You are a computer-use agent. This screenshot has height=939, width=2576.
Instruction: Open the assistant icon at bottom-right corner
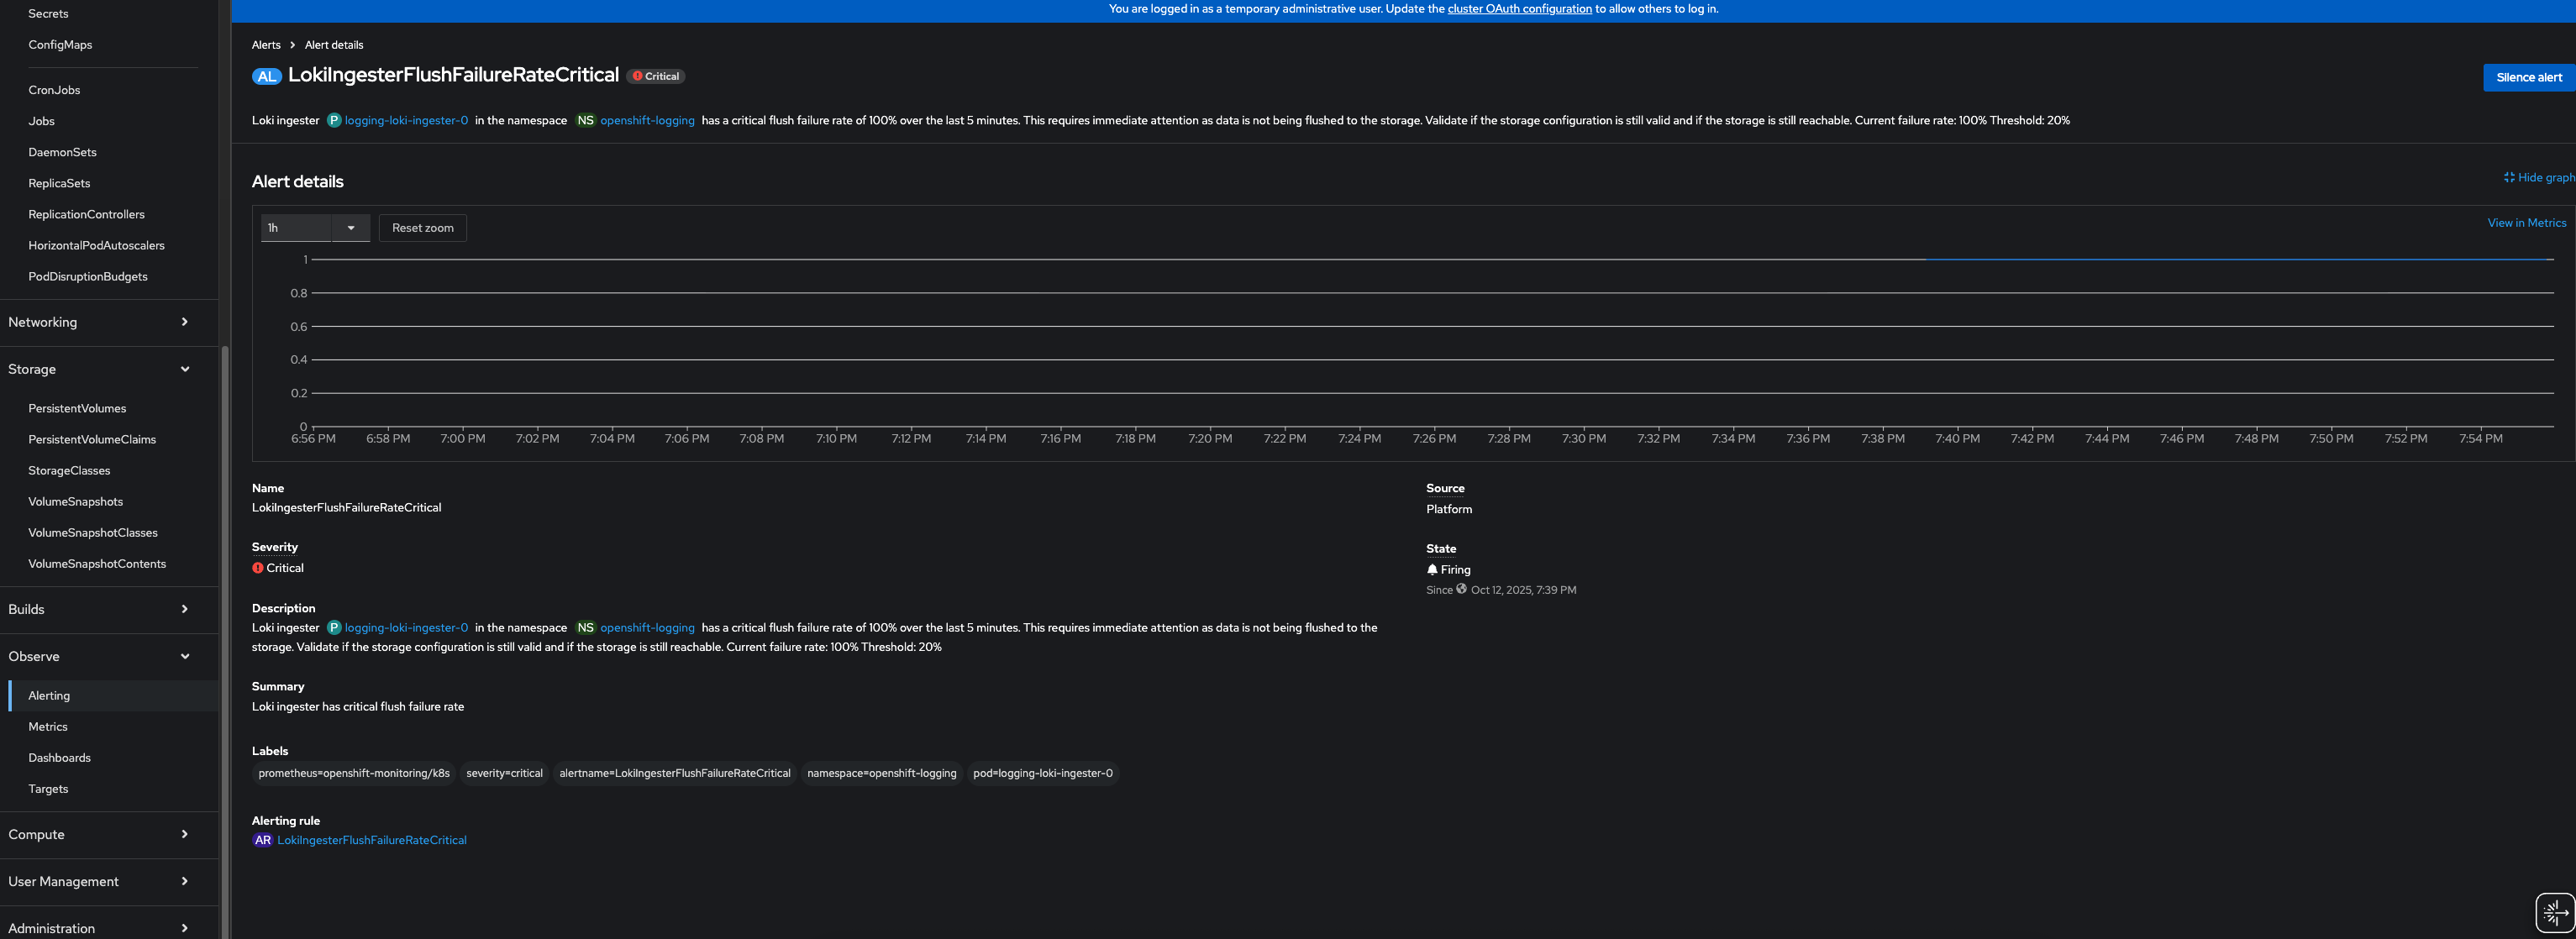coord(2553,911)
